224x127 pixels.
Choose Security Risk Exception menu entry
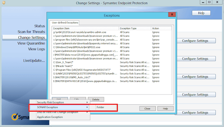coord(60,102)
